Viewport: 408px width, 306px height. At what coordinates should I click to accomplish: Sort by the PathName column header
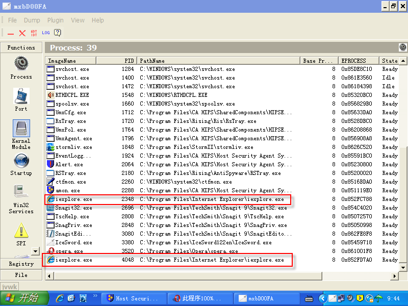click(x=219, y=61)
